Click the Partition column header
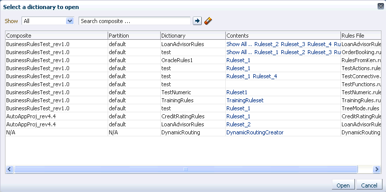386x192 pixels. [134, 36]
